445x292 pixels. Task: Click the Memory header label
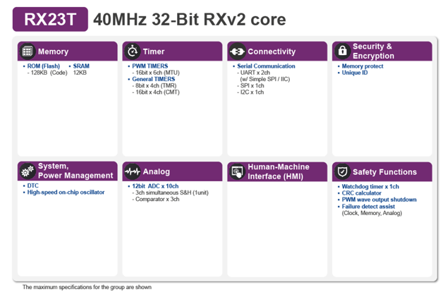53,51
